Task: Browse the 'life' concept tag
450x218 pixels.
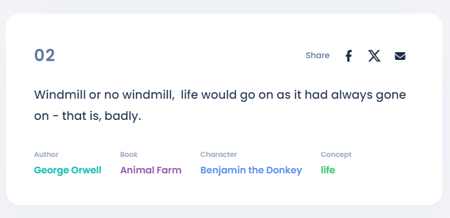Action: 328,170
